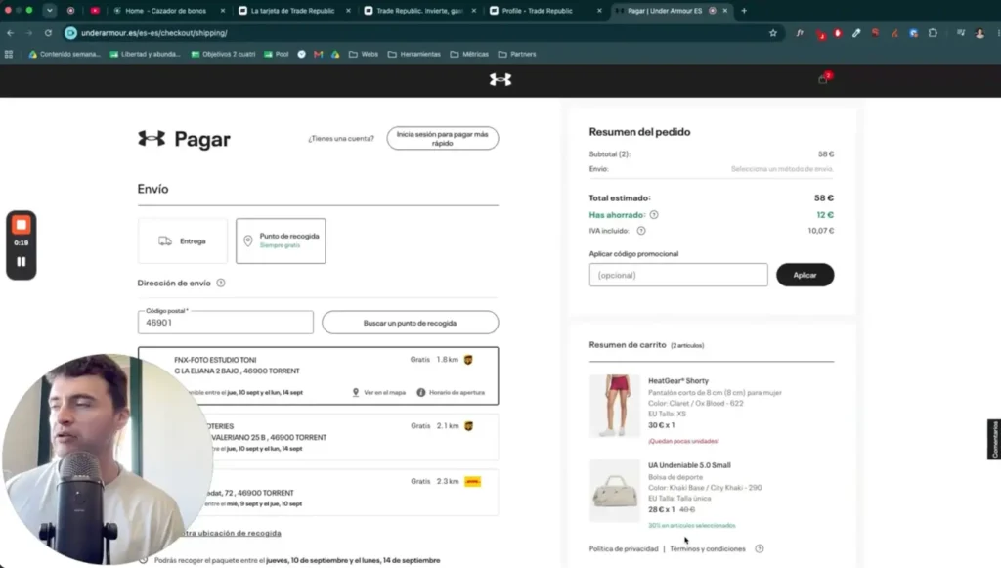Open Métricas bookmarks folder

click(469, 54)
